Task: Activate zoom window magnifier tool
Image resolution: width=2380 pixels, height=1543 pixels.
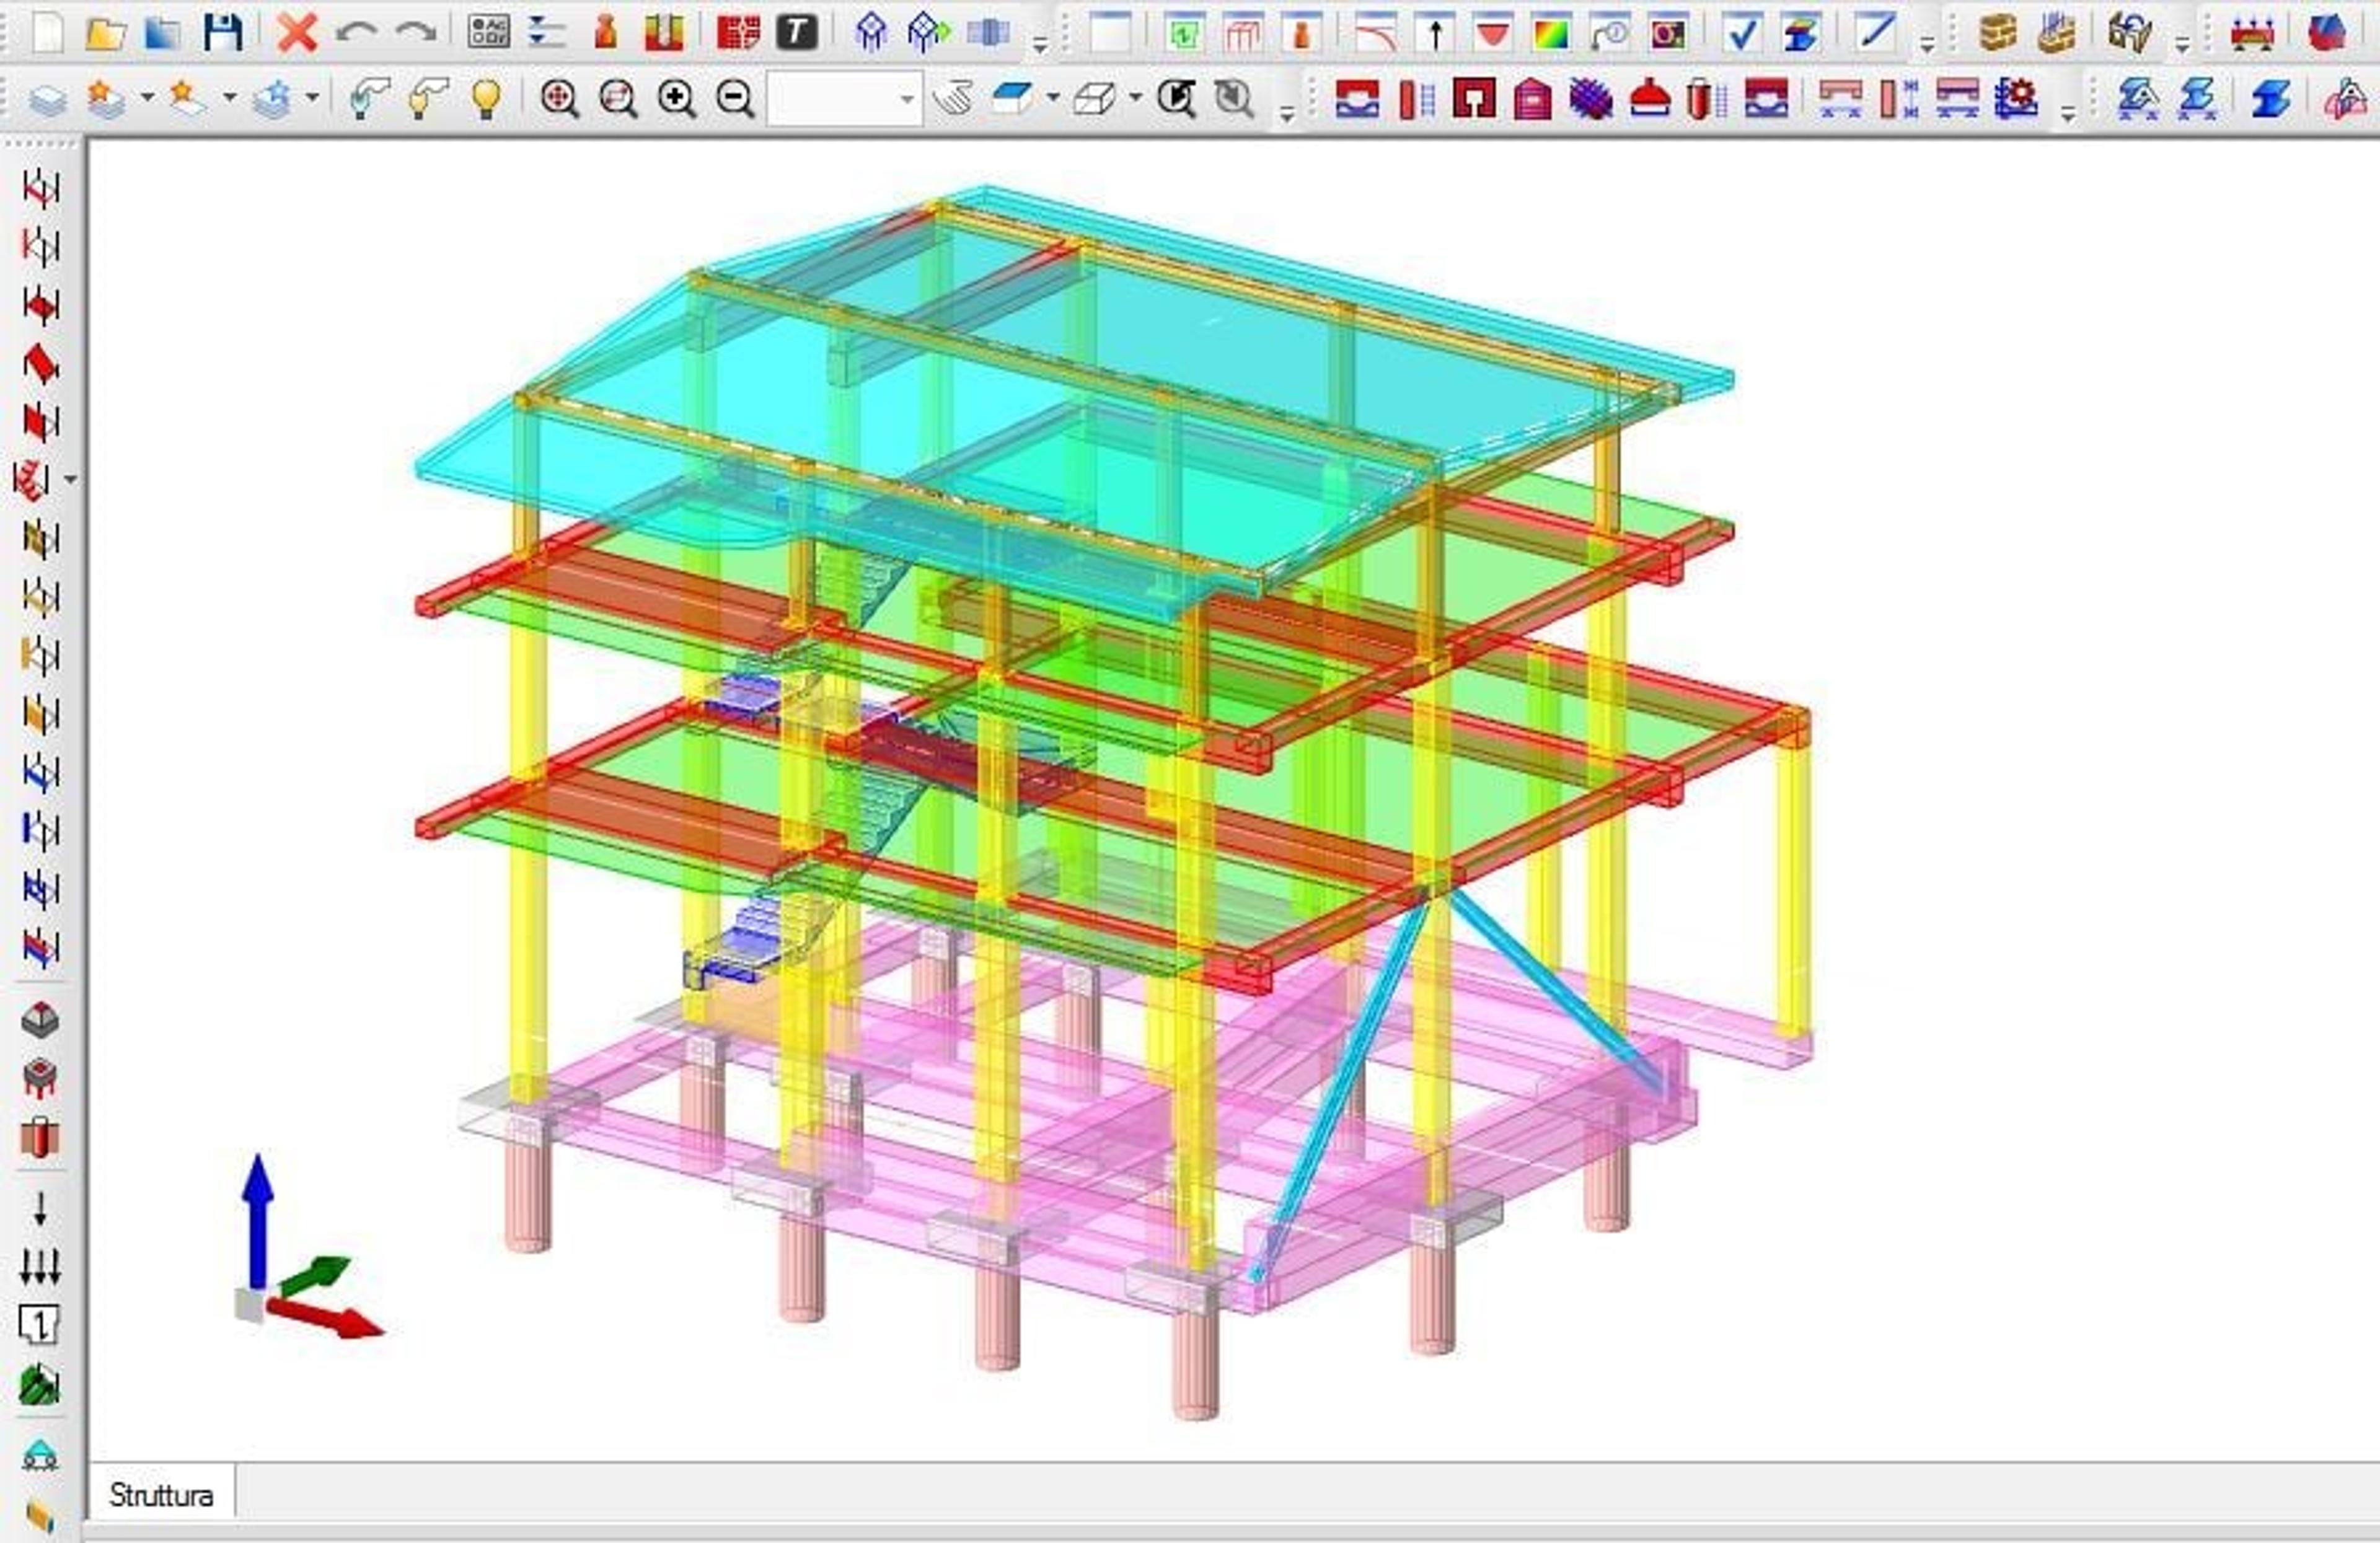Action: click(618, 98)
